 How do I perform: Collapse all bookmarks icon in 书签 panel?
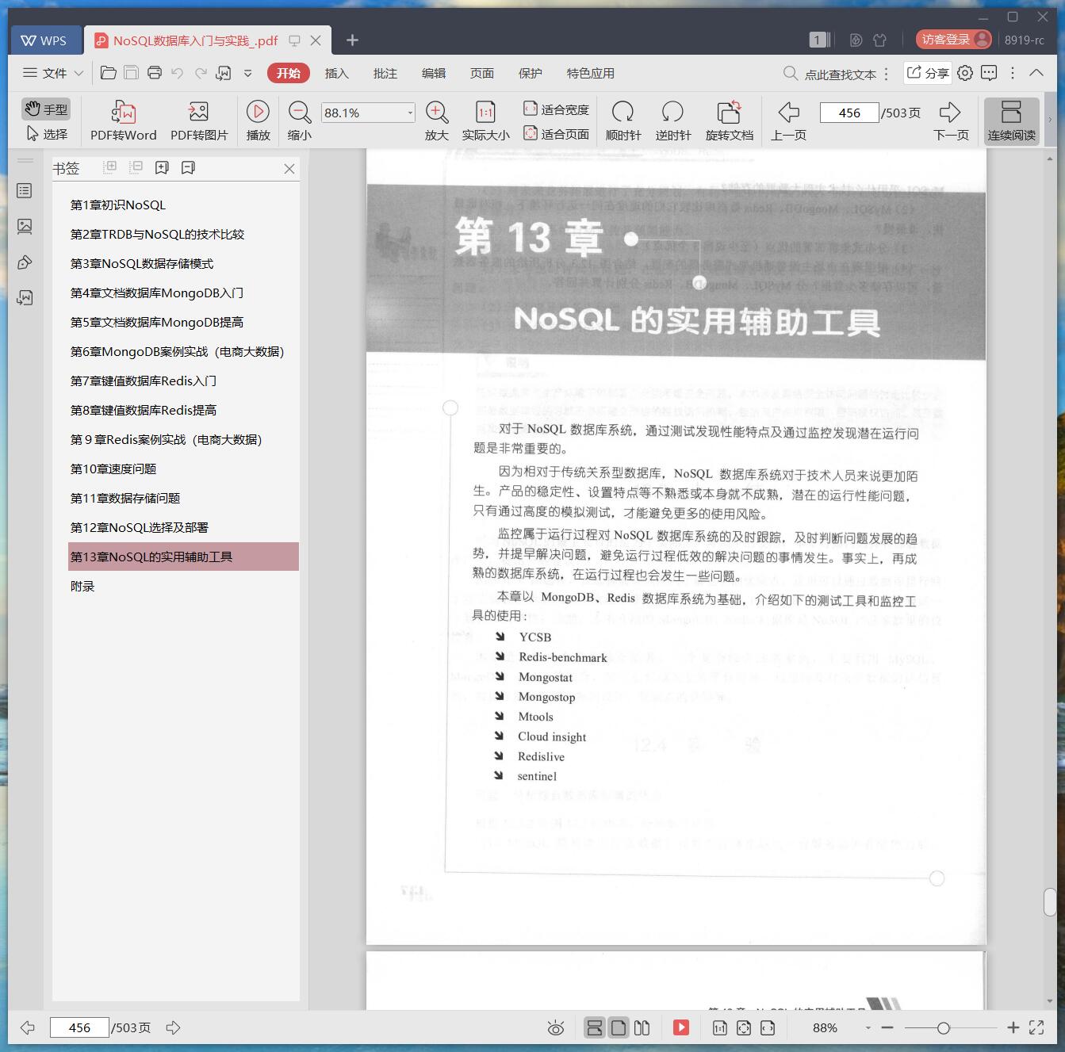tap(136, 167)
